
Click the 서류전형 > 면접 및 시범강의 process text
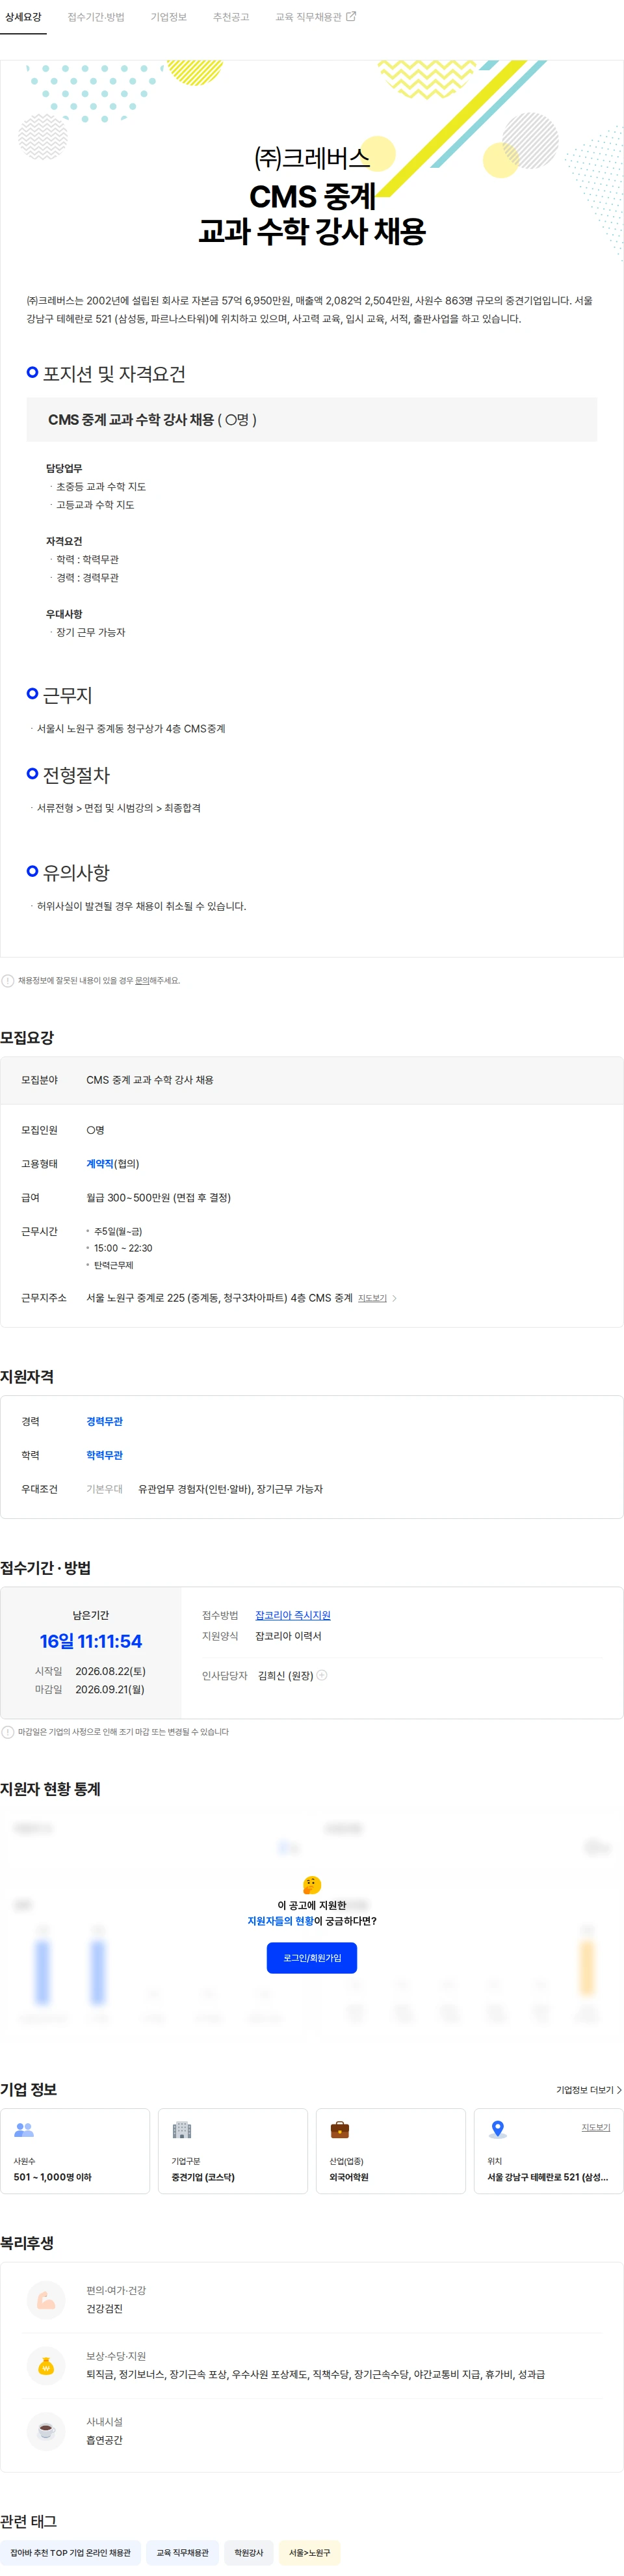(119, 808)
